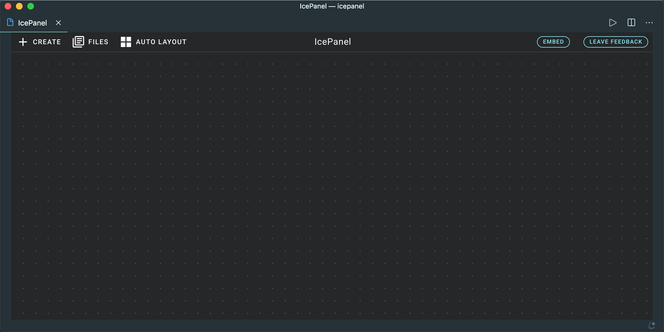664x332 pixels.
Task: Open the more actions ellipsis menu
Action: pyautogui.click(x=649, y=23)
